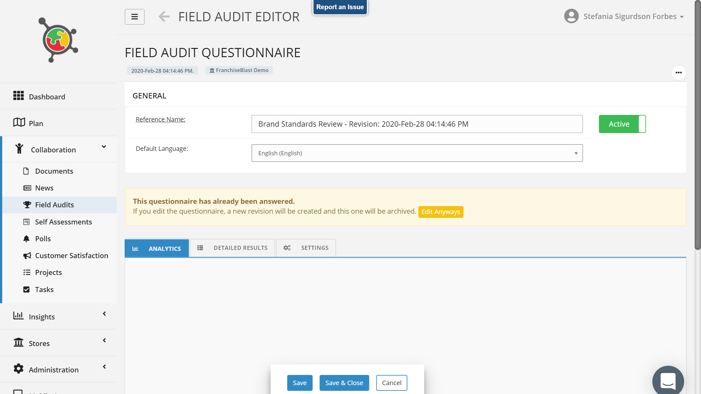Click the Save & Close button
The width and height of the screenshot is (701, 394).
coord(344,383)
